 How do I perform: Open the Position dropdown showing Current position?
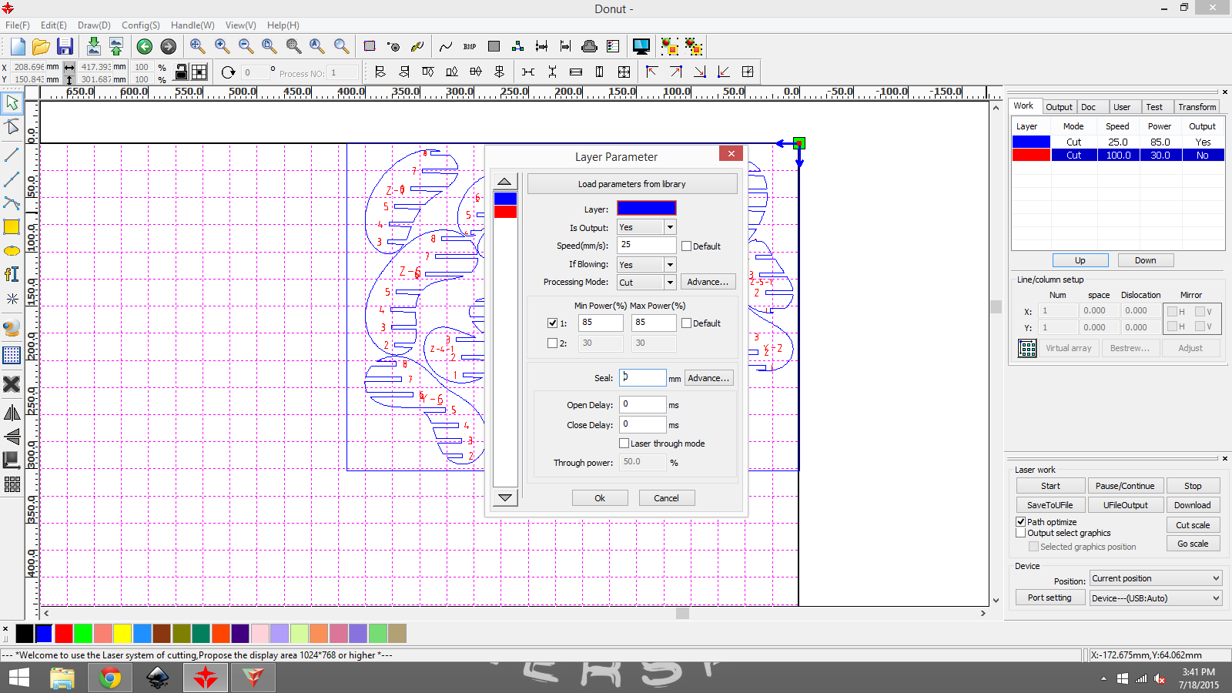(1155, 578)
